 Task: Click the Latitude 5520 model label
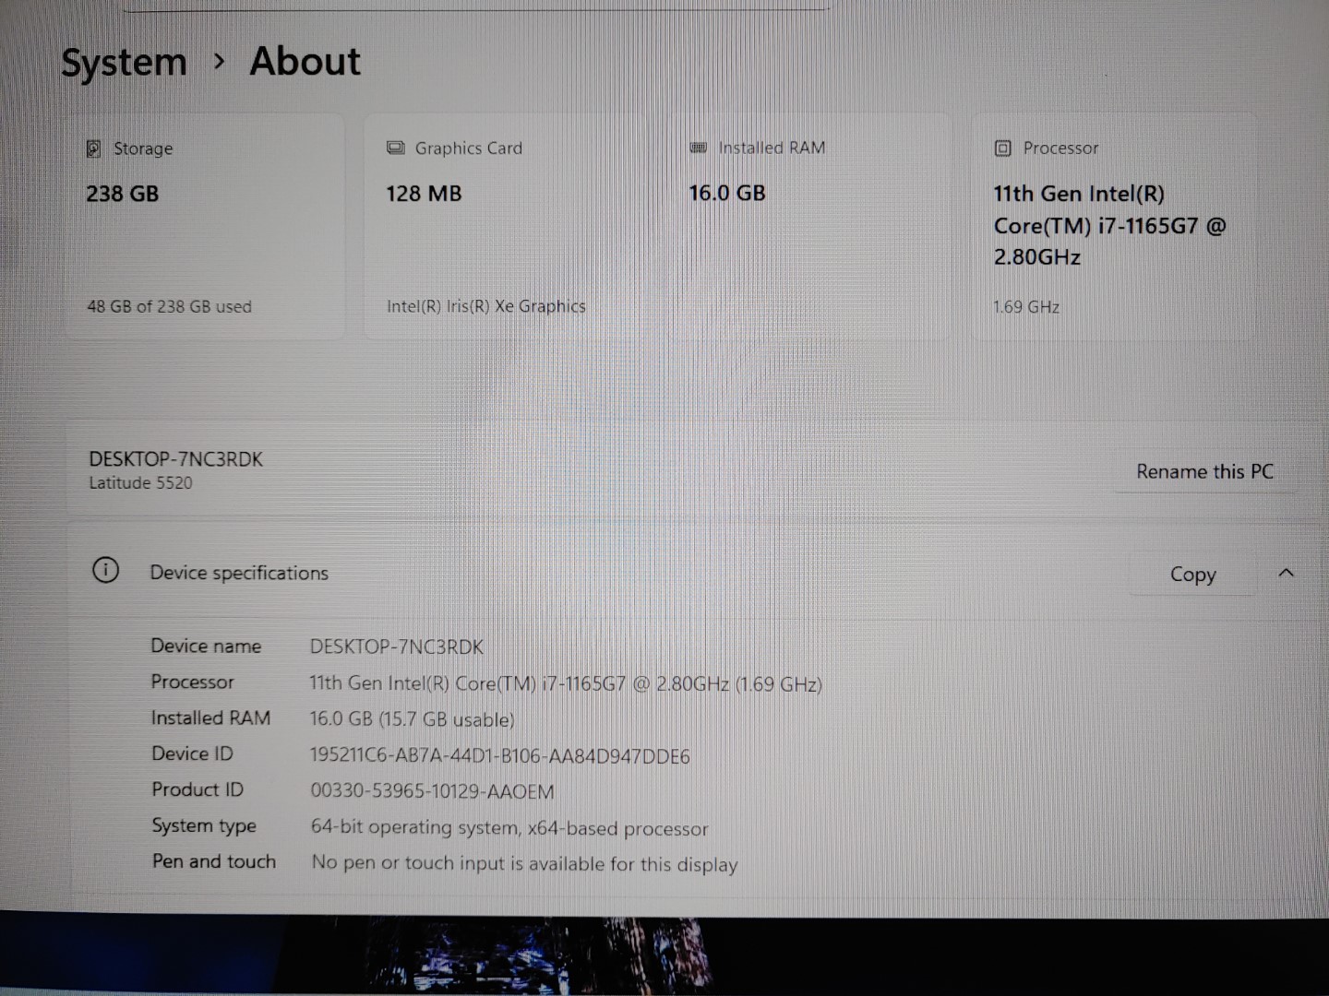tap(140, 482)
